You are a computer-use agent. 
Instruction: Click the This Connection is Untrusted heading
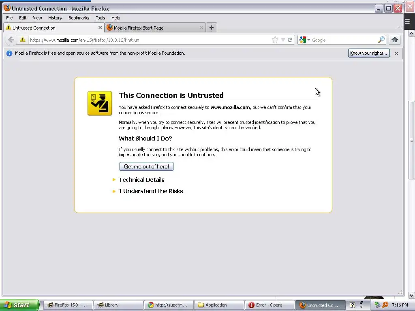tap(171, 95)
